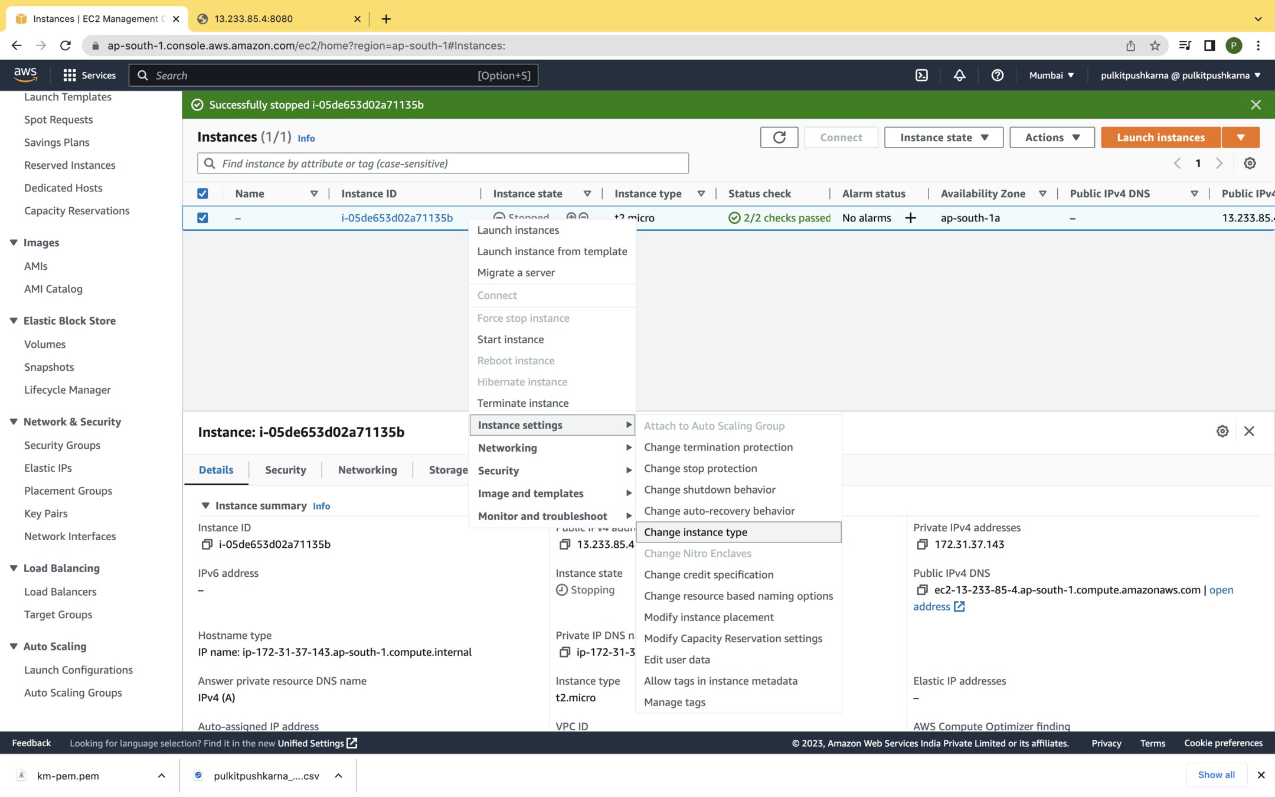Open the Mumbai region selector
Screen dimensions: 1275x797
(1051, 75)
